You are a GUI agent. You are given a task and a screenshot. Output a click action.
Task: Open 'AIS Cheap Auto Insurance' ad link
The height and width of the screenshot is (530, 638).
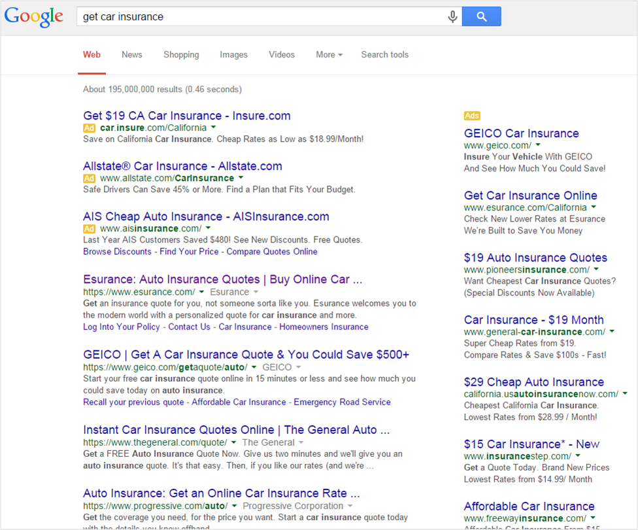pos(206,217)
